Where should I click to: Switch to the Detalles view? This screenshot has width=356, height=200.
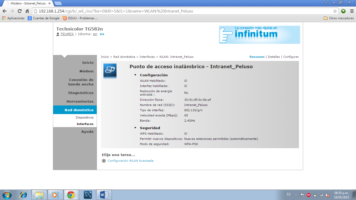(274, 57)
